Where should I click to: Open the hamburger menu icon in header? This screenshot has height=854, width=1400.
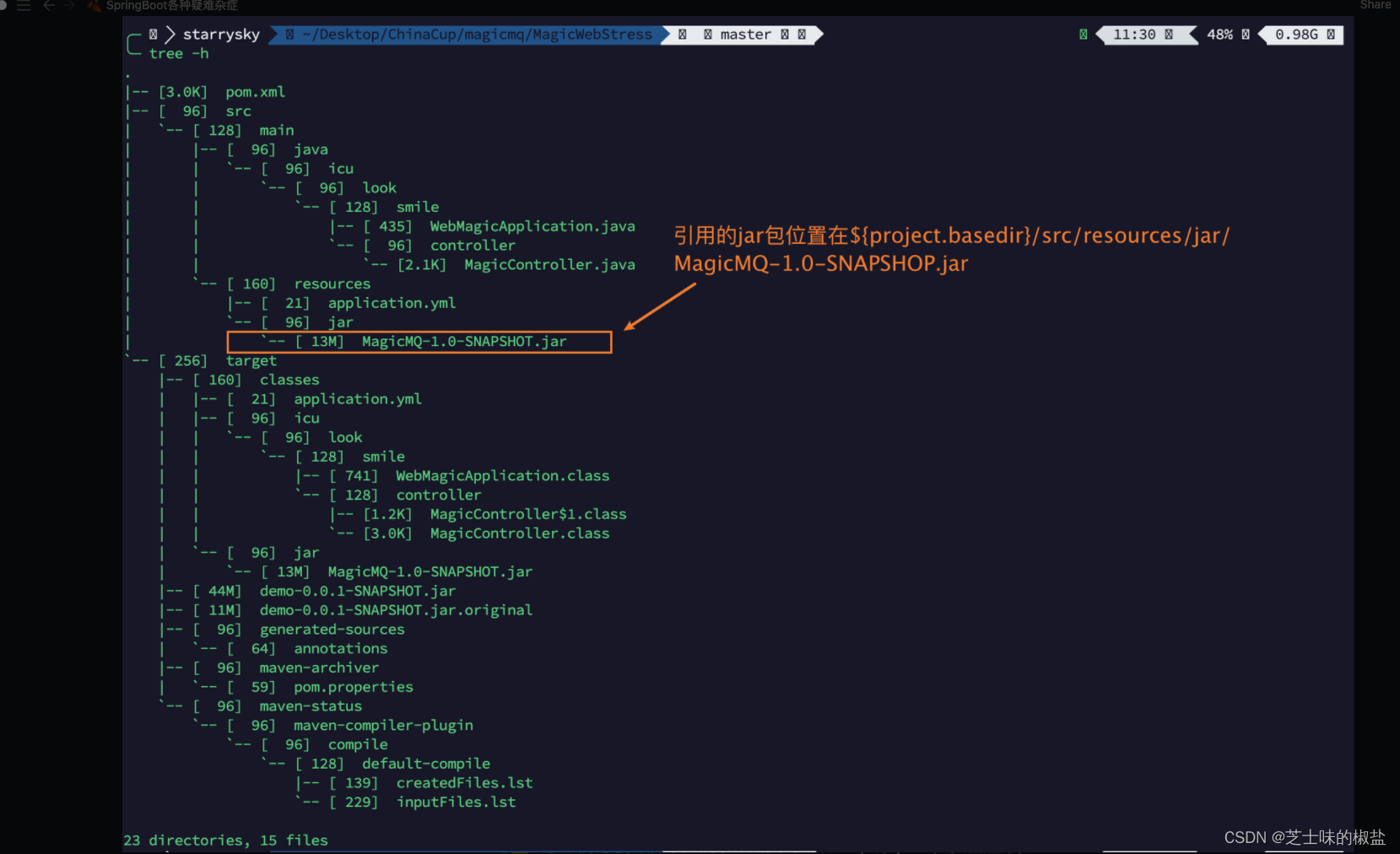pyautogui.click(x=24, y=5)
